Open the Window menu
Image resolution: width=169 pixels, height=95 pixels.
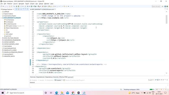47,4
